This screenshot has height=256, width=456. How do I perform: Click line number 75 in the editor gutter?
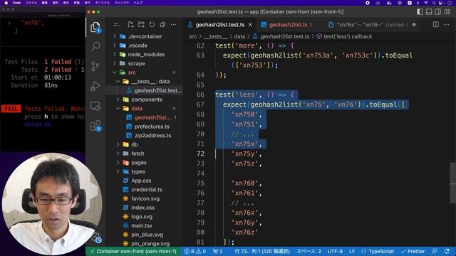tap(200, 183)
